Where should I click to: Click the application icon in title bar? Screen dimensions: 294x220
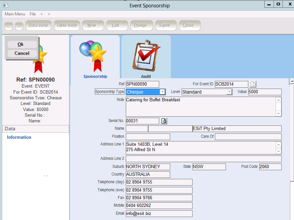(x=5, y=5)
